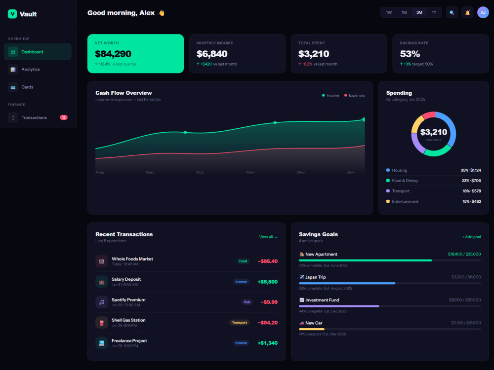Viewport: 494px width, 370px height.
Task: Click the Transactions 12 badge
Action: pyautogui.click(x=64, y=118)
